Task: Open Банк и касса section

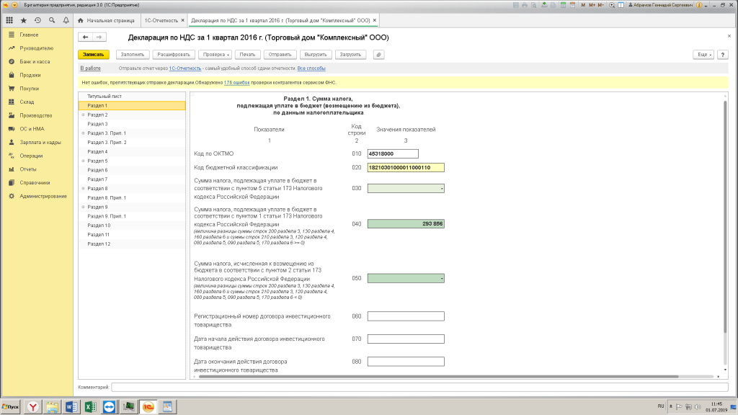Action: point(35,62)
